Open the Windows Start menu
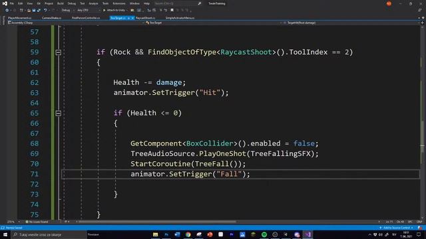Viewport: 426px width, 239px height. (x=5, y=234)
